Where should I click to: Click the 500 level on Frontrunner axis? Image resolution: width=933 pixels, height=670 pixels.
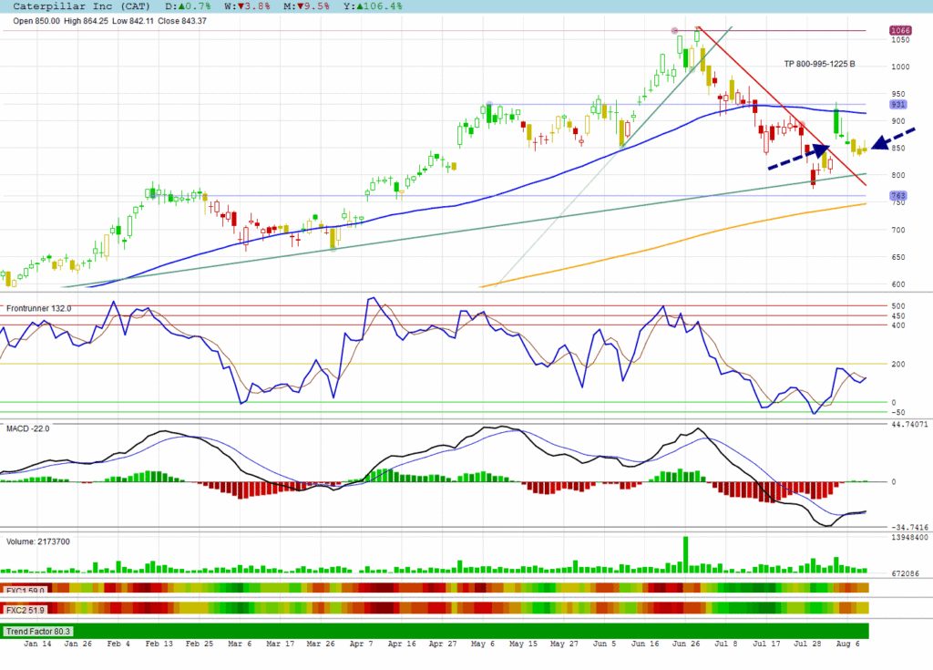(897, 306)
